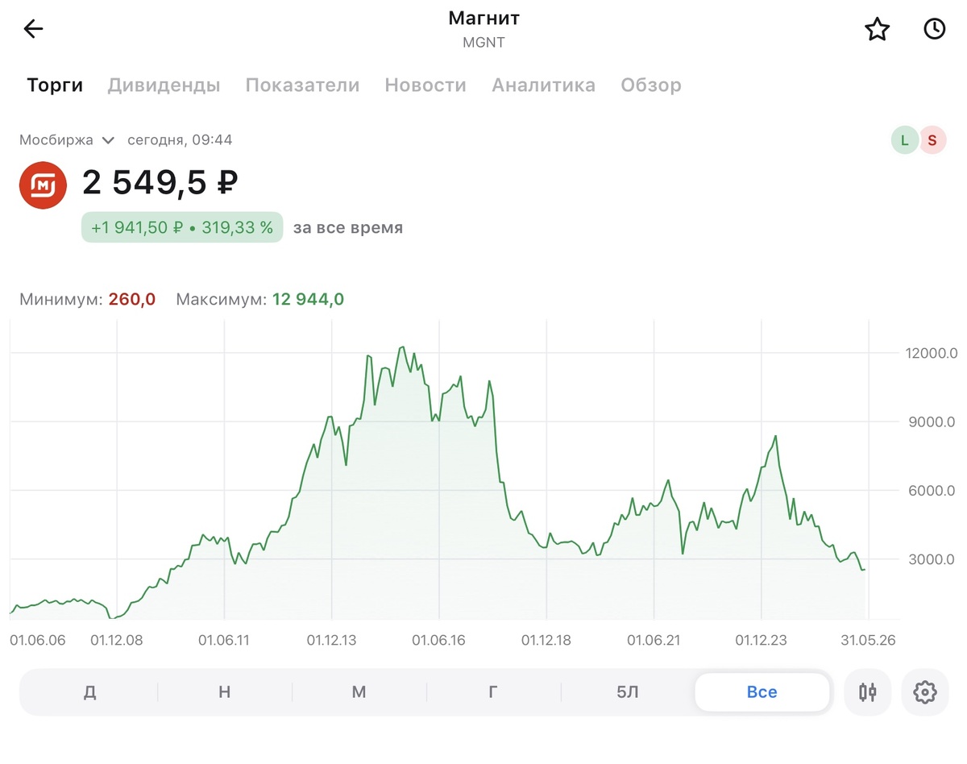
Task: Select the Г year period
Action: 493,692
